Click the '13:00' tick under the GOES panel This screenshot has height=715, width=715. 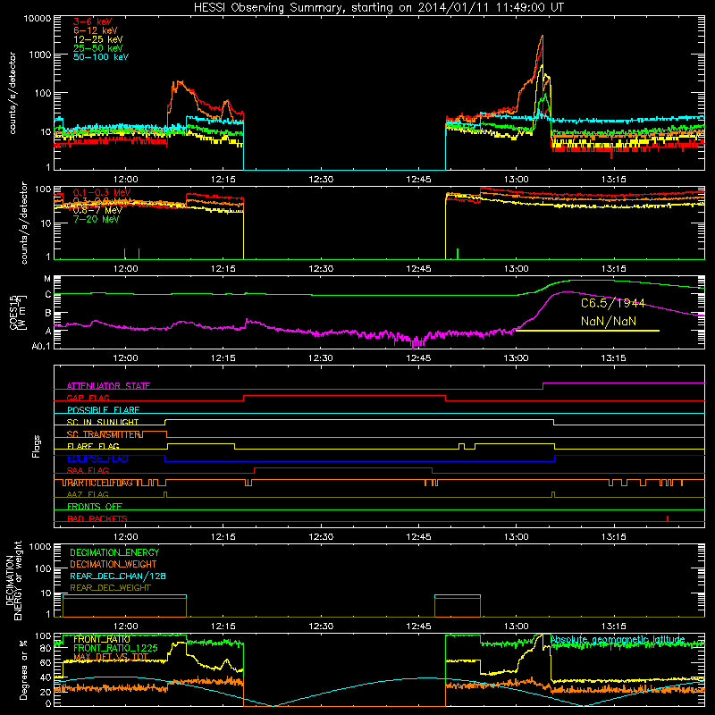pyautogui.click(x=516, y=358)
